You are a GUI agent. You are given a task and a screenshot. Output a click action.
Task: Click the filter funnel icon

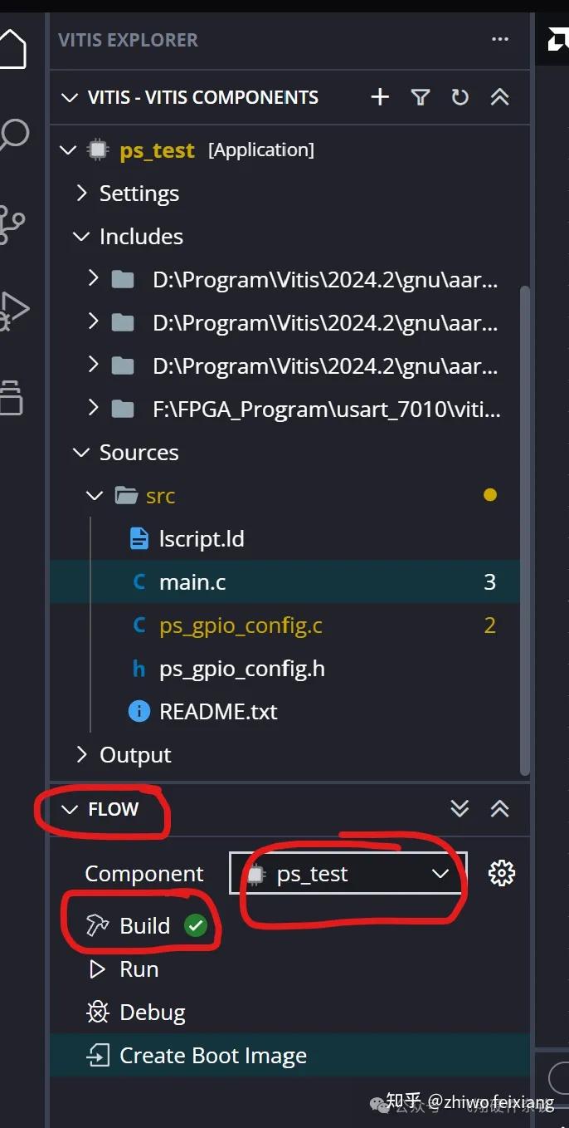click(x=421, y=97)
